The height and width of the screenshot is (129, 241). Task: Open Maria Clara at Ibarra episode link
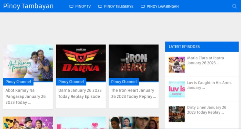click(205, 60)
